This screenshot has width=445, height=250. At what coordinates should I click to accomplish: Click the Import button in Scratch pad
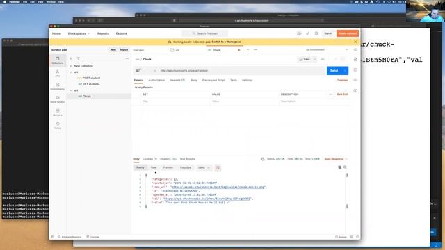tap(124, 49)
